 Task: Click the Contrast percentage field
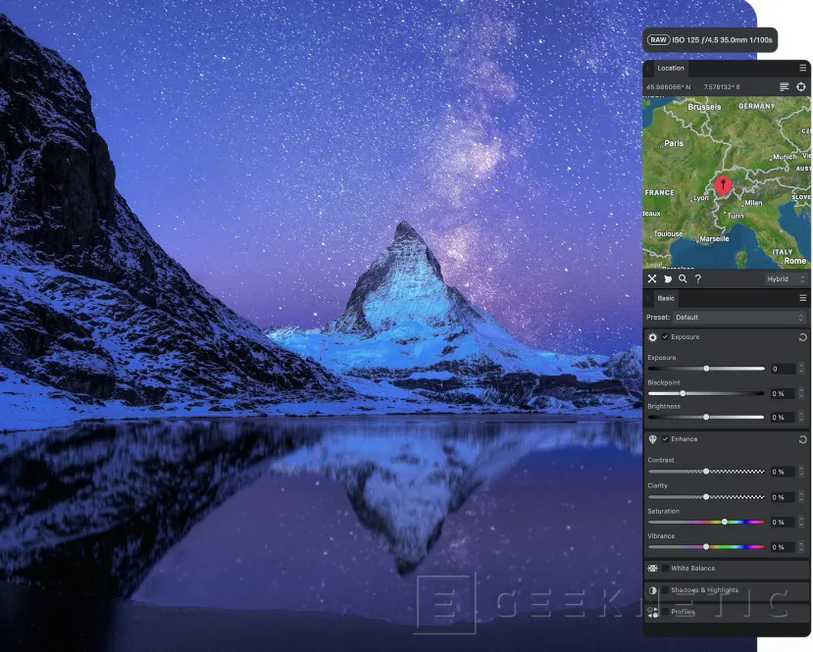click(x=783, y=472)
